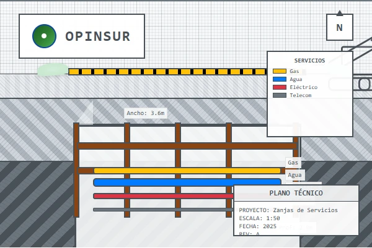Select the gray telecom conduit in trench
The width and height of the screenshot is (372, 248).
click(x=162, y=210)
